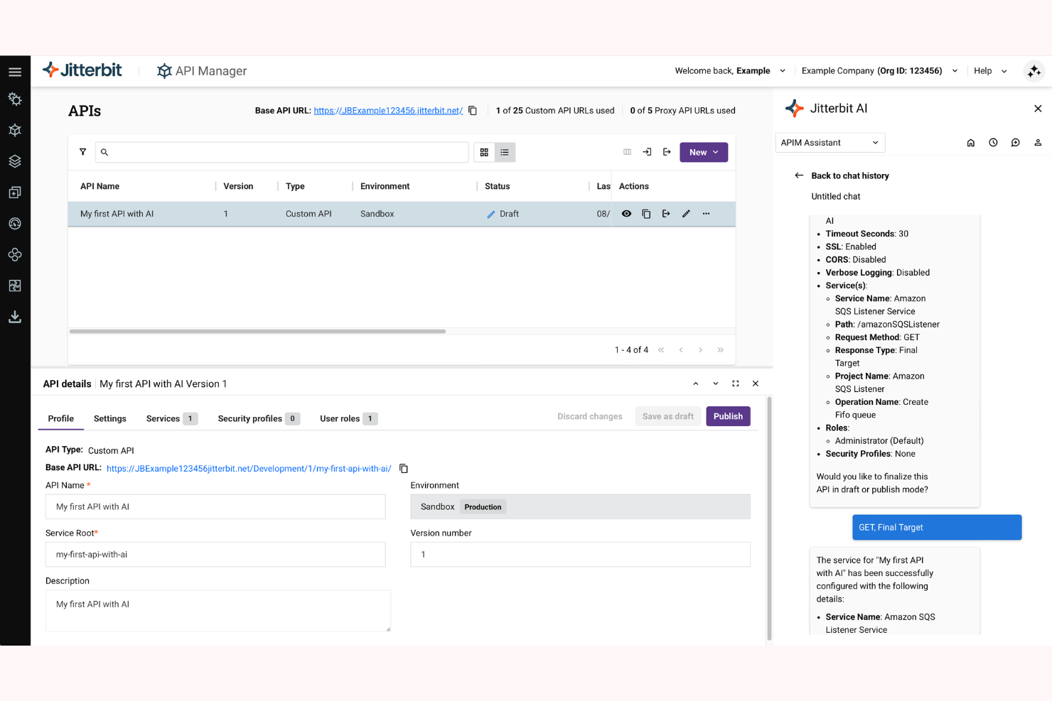
Task: Open the New dropdown button
Action: click(704, 152)
